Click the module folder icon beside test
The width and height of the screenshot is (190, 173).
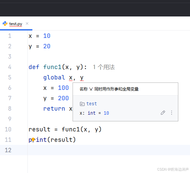pyautogui.click(x=82, y=104)
